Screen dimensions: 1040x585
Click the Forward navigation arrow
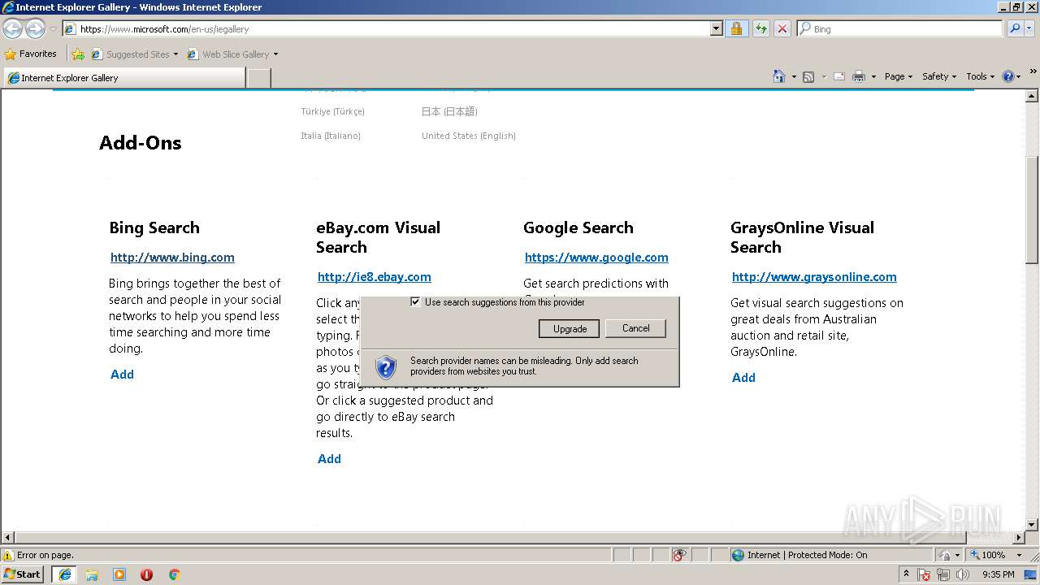click(35, 28)
